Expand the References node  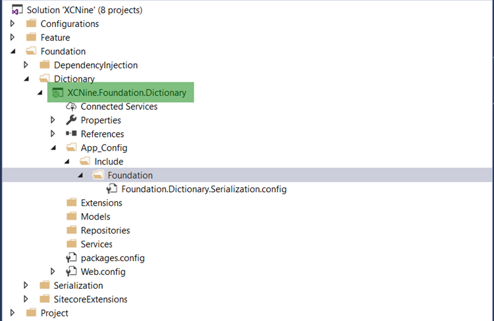point(53,134)
